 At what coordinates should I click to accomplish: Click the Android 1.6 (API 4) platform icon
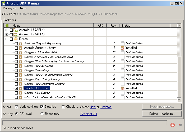pyautogui.click(x=16, y=30)
